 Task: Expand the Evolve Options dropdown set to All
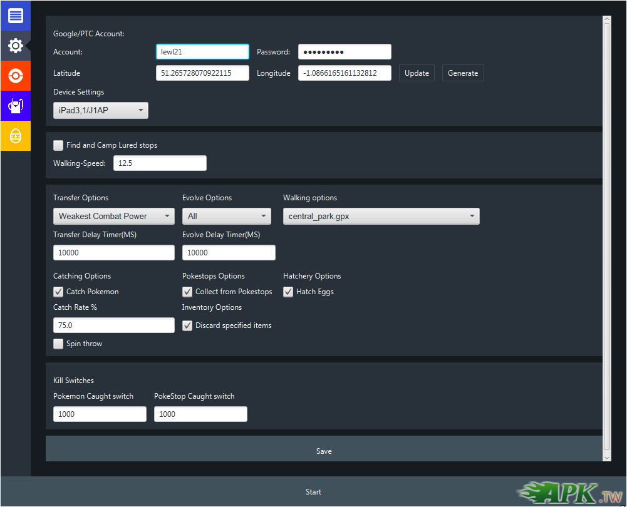(x=226, y=217)
